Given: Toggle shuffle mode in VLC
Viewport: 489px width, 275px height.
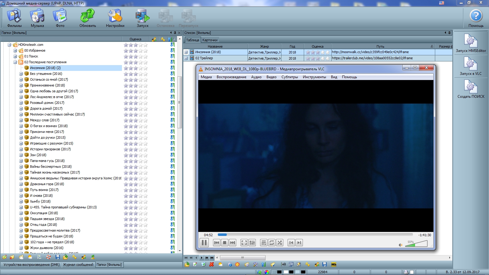Looking at the screenshot, I should coord(280,243).
